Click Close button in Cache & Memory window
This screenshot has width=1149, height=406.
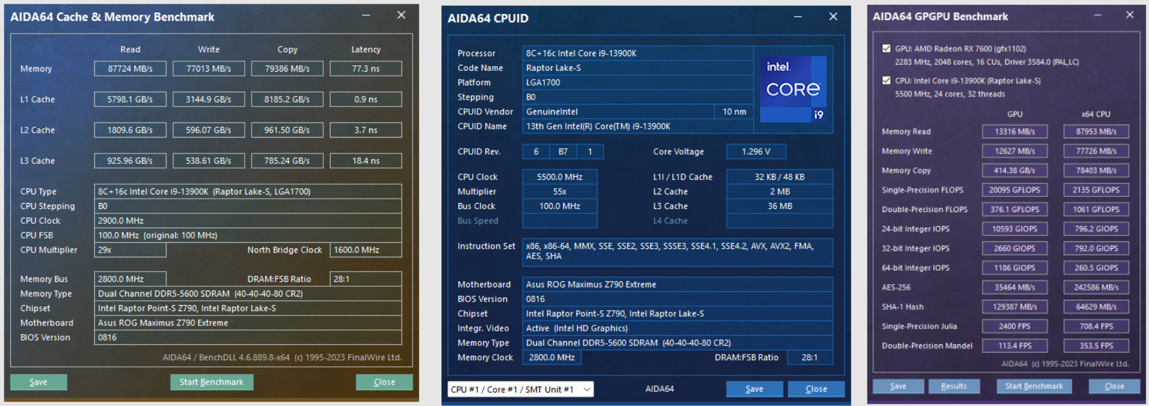[384, 382]
